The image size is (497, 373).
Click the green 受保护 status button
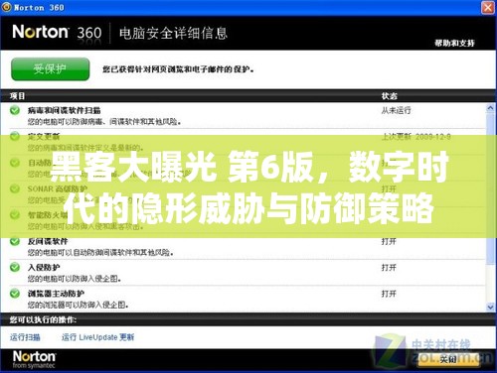[50, 69]
